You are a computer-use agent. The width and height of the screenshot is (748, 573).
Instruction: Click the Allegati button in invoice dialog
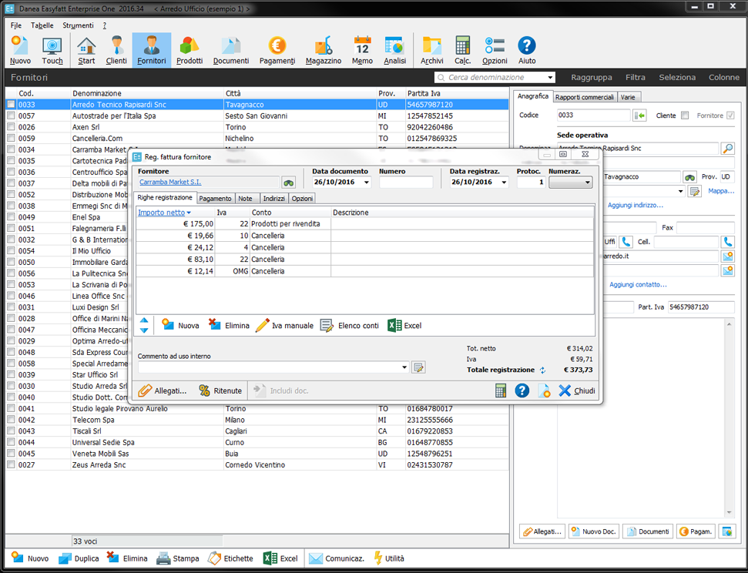163,390
